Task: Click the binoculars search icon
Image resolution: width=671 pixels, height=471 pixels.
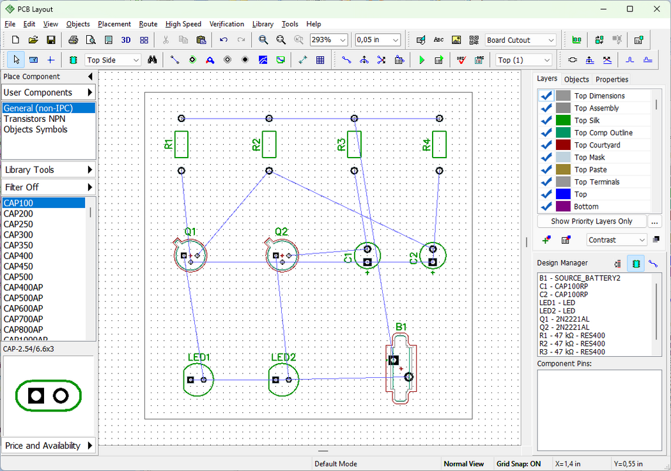Action: click(152, 60)
